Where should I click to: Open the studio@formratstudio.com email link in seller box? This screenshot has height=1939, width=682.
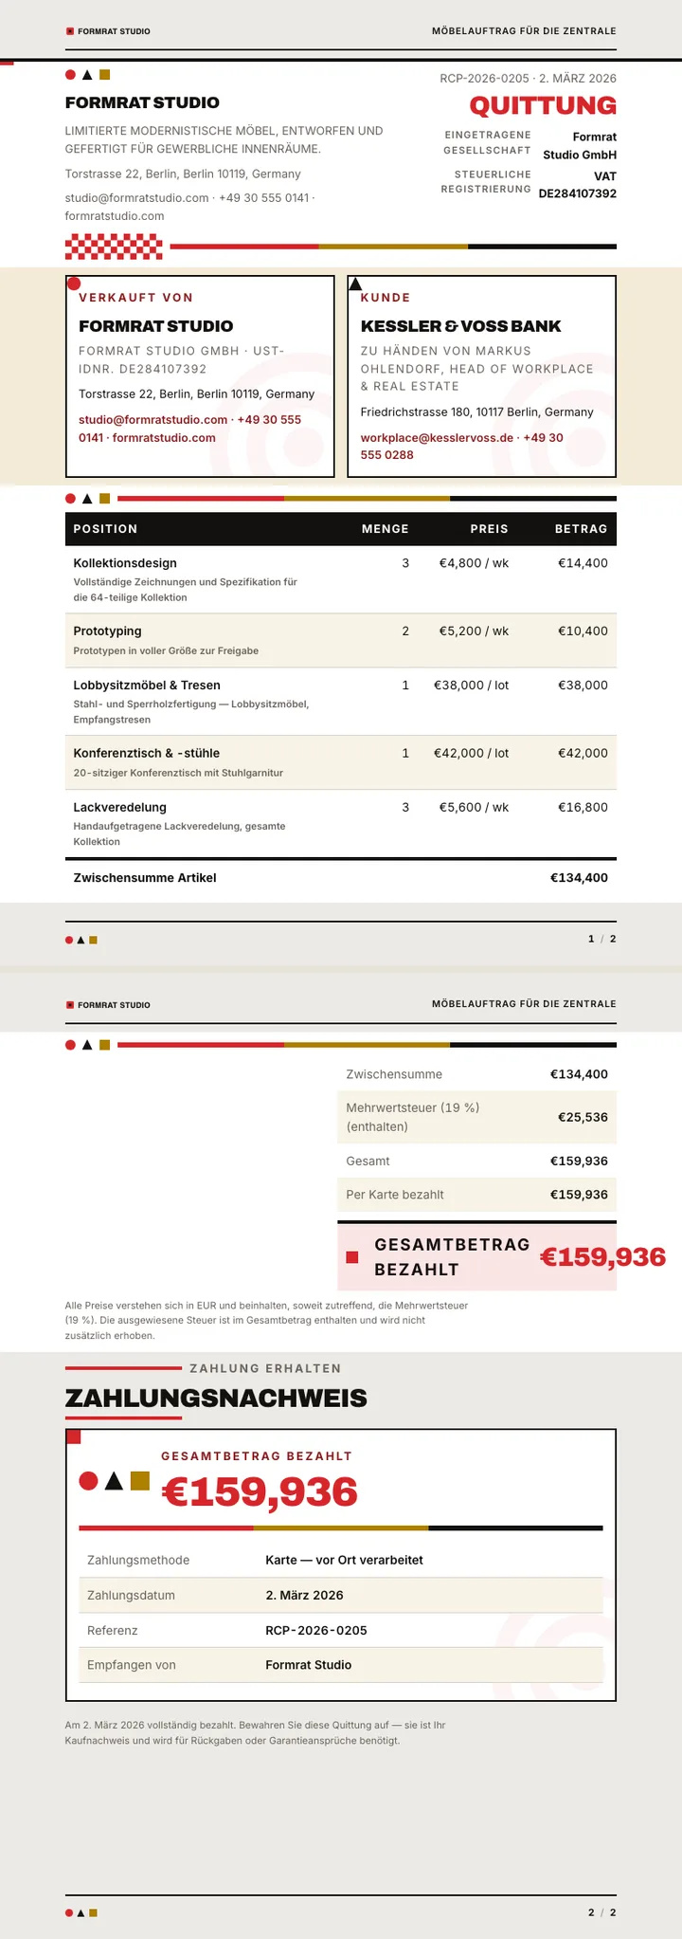click(x=153, y=419)
